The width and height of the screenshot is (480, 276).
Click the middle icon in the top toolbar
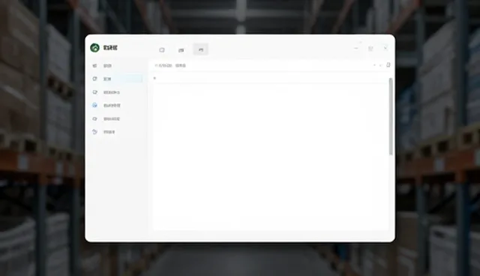[181, 50]
